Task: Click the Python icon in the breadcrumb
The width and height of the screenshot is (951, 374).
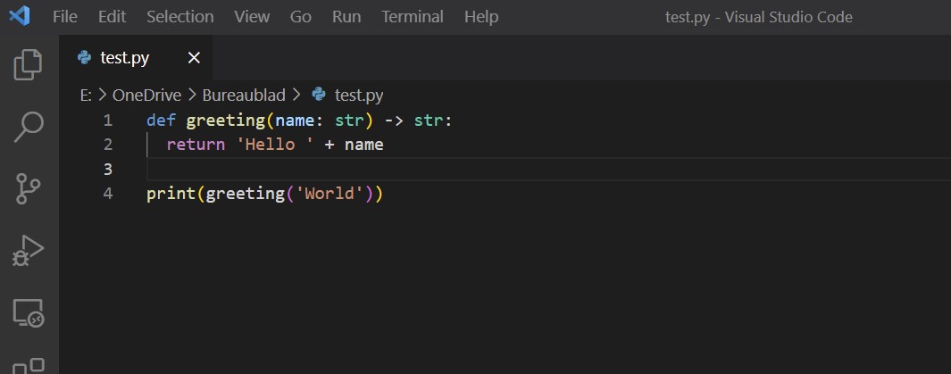Action: pos(319,95)
